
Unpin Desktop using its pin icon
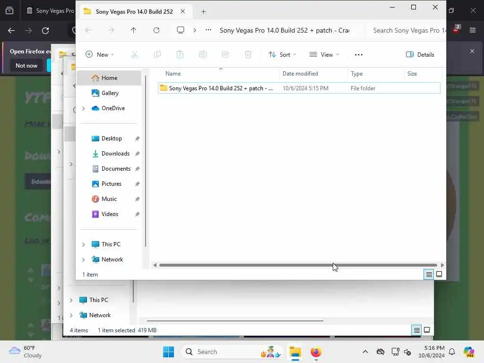click(138, 138)
